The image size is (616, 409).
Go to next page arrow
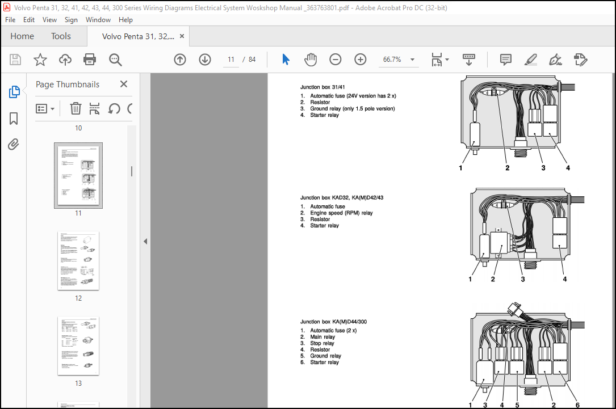click(x=205, y=60)
